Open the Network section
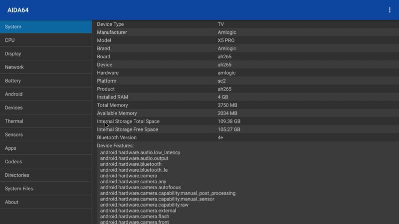The image size is (399, 224). tap(46, 67)
